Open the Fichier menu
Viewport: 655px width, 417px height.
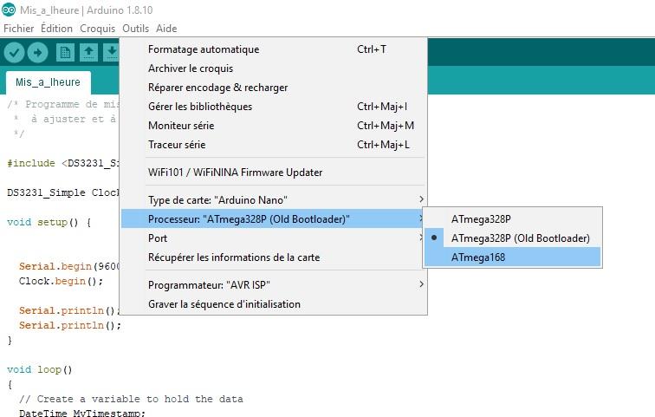19,29
